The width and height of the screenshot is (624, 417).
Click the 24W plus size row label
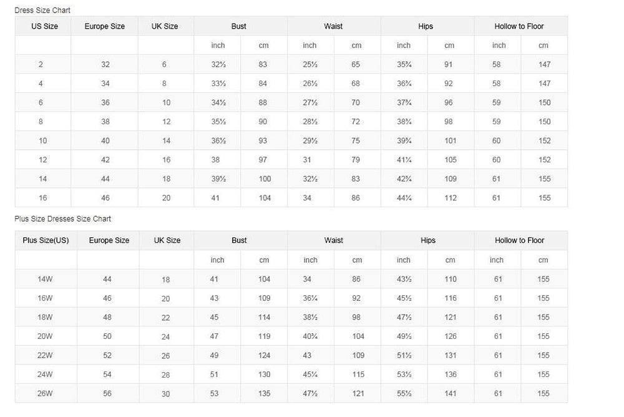pos(45,375)
